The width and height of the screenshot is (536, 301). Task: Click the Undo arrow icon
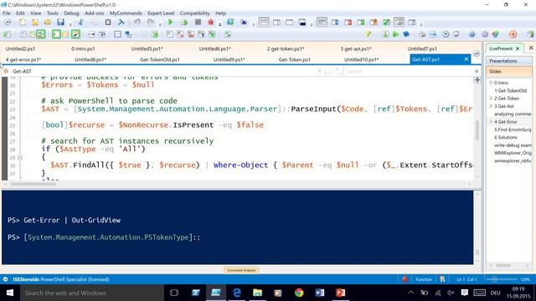137,23
